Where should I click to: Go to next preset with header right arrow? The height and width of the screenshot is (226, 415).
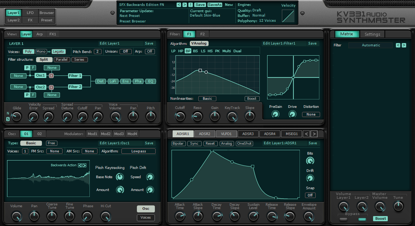(x=184, y=5)
